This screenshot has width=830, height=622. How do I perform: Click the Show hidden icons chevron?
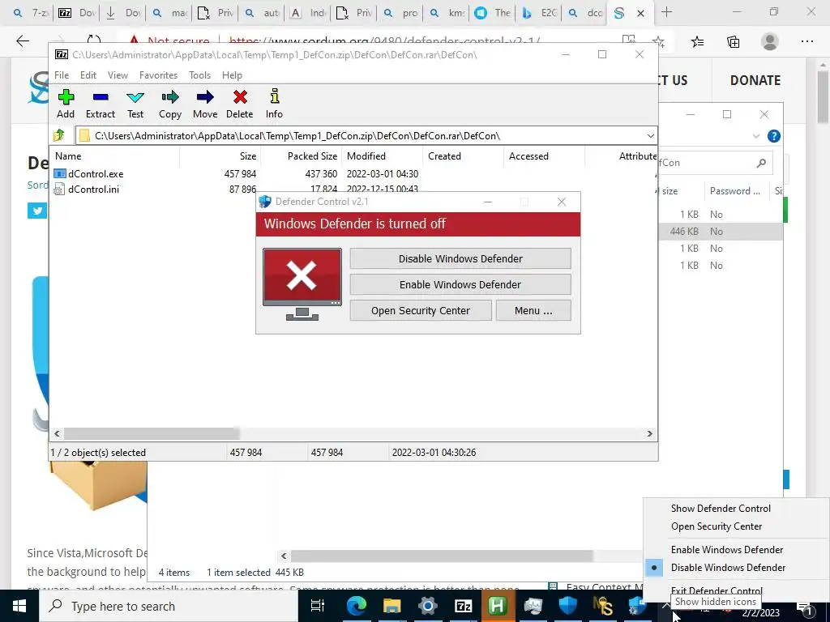(x=666, y=605)
